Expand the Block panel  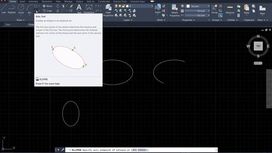click(x=161, y=20)
